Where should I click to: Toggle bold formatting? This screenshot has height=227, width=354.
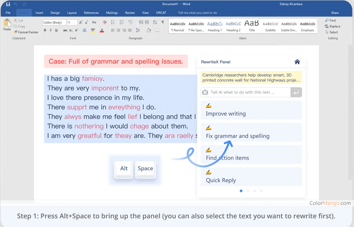point(45,30)
